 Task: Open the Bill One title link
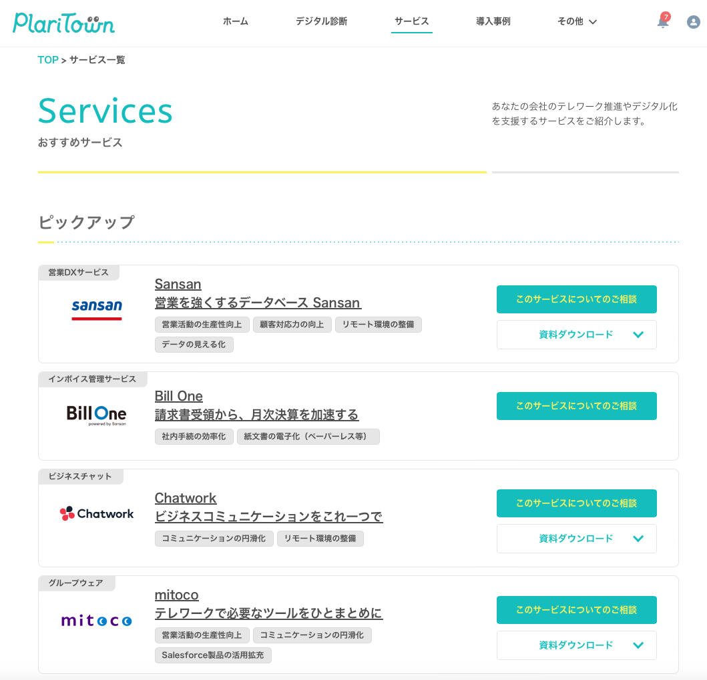pos(178,396)
